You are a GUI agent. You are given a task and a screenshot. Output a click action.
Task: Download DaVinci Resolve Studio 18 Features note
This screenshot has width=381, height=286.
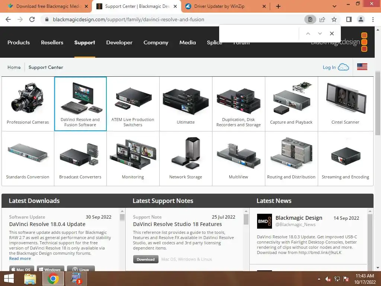point(145,259)
